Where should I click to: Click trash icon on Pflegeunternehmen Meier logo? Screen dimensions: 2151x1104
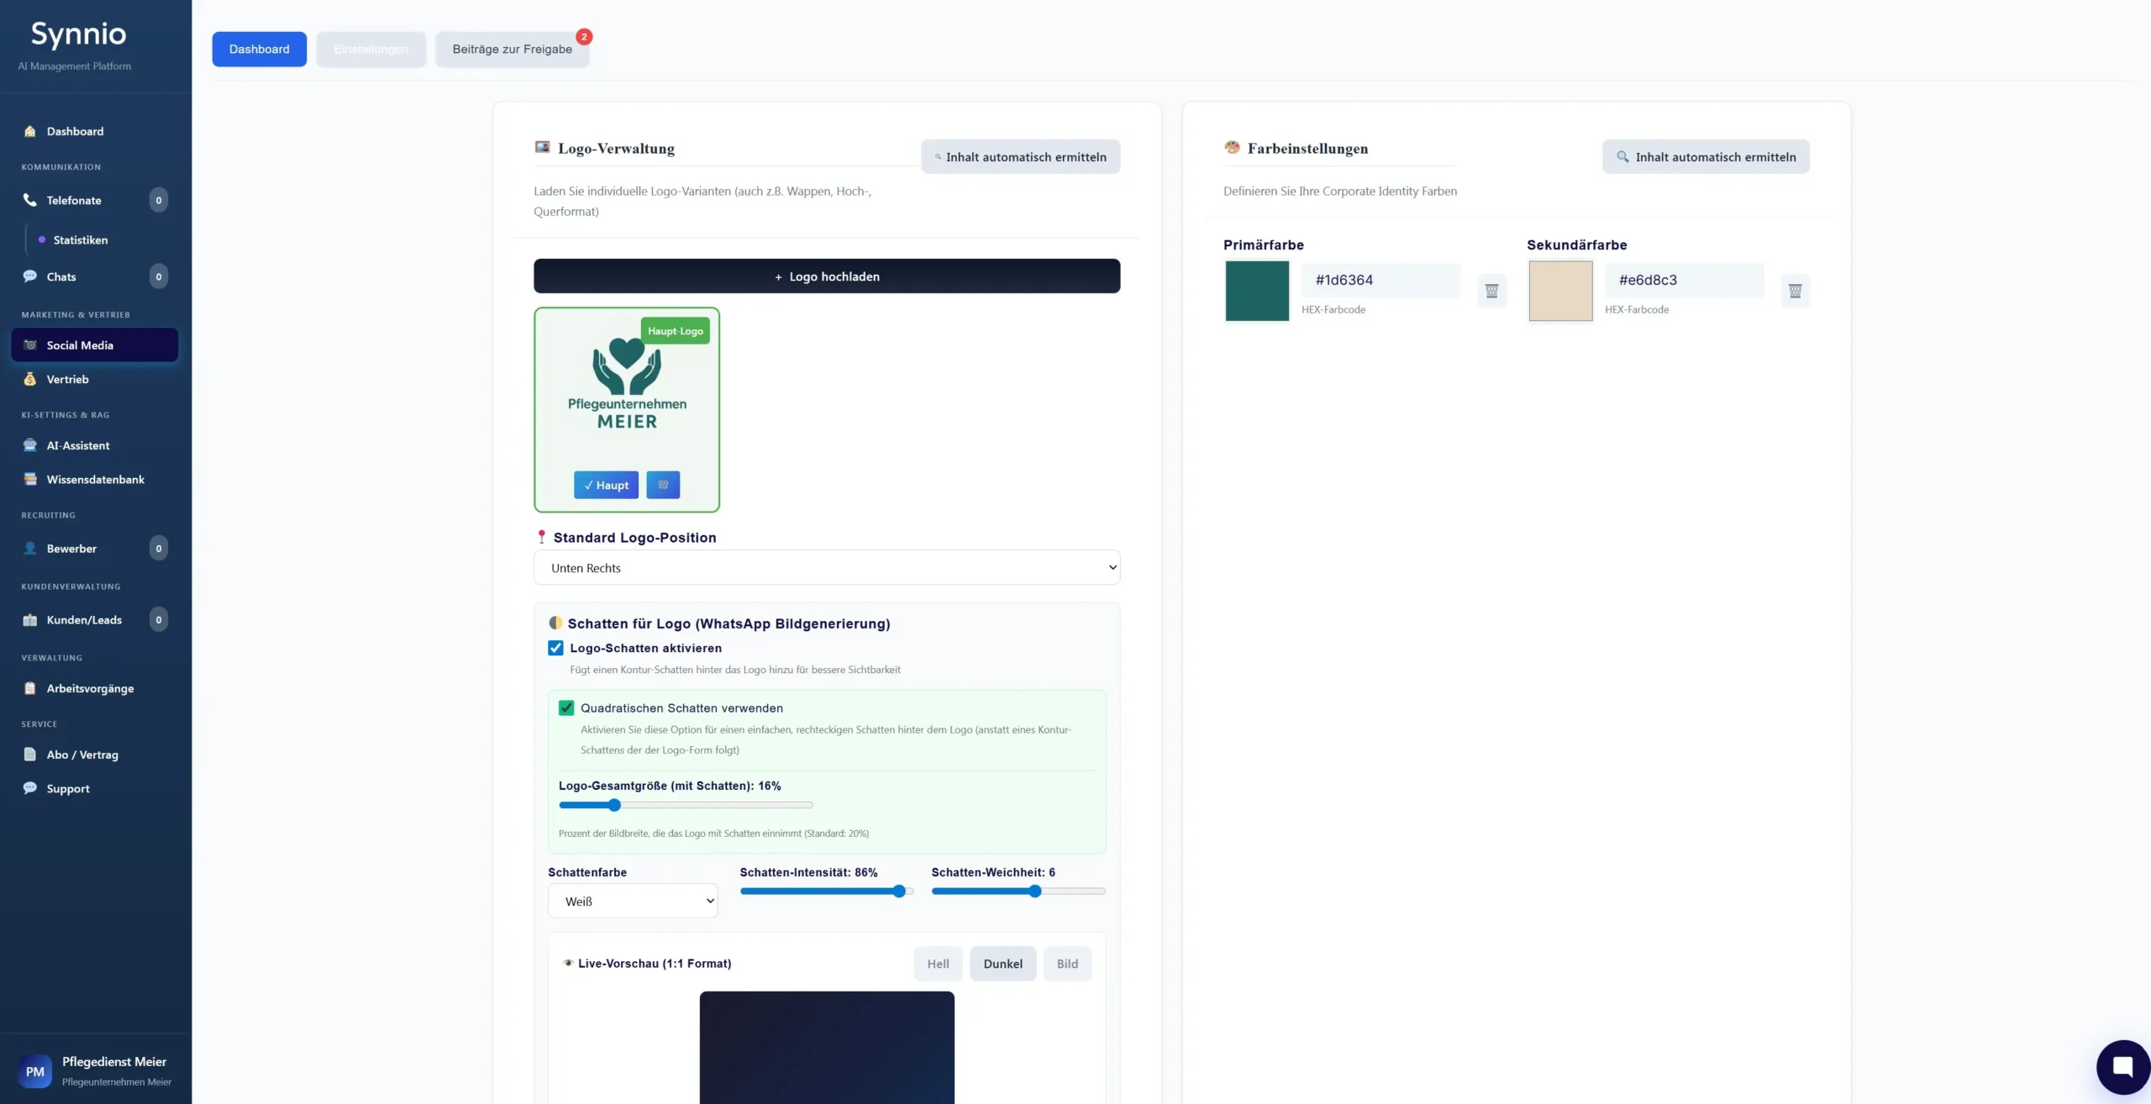pyautogui.click(x=663, y=485)
